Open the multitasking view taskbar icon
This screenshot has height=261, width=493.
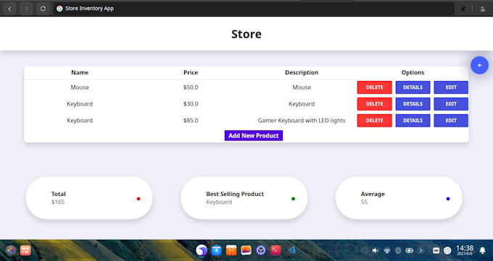pyautogui.click(x=25, y=250)
